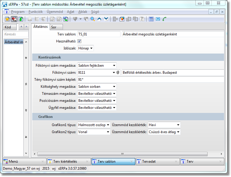Toggle the Használható checkbox

[x=79, y=41]
